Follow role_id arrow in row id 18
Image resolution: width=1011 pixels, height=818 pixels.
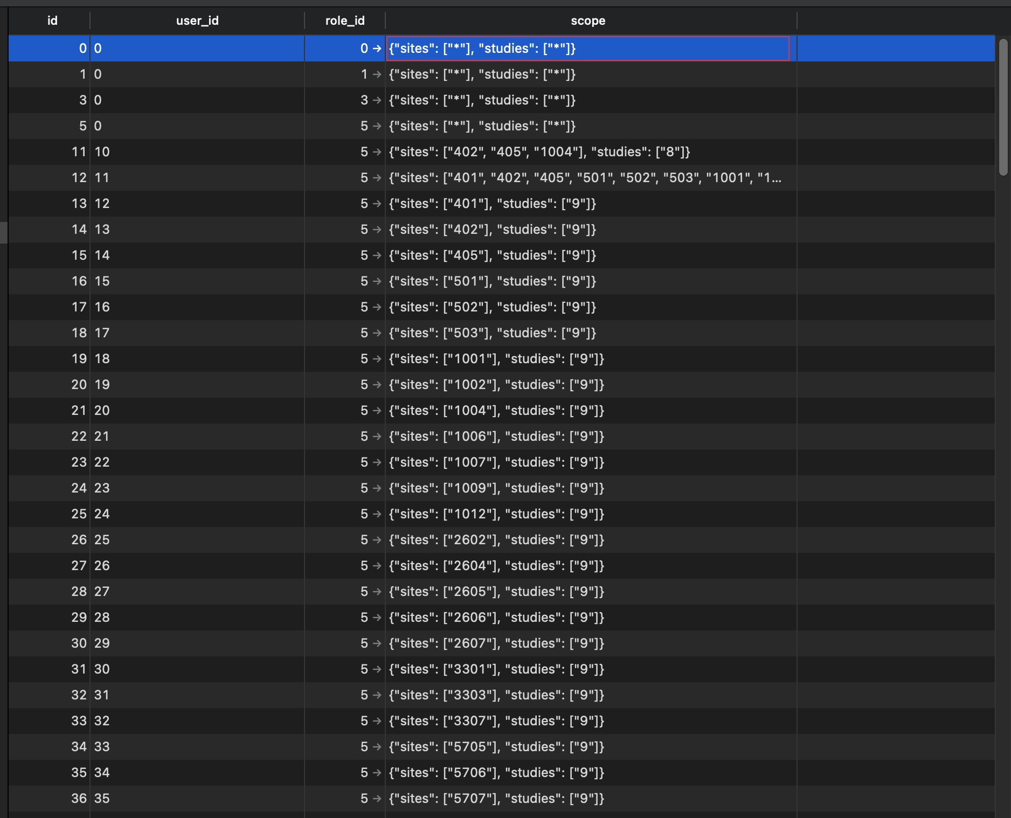point(377,333)
